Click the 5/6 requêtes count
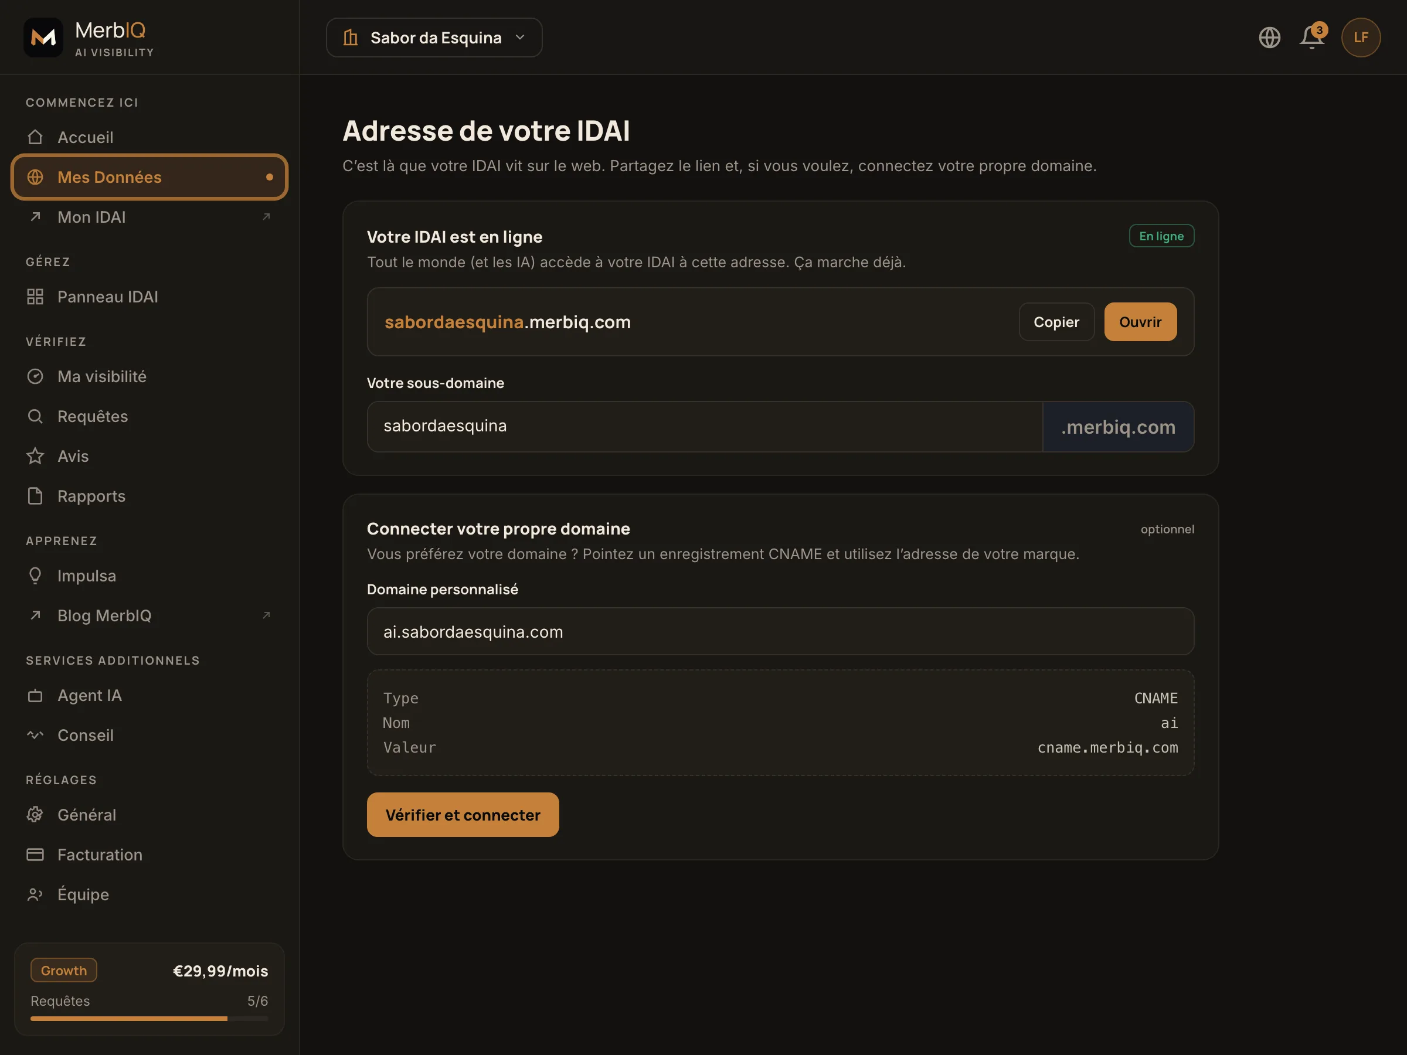Image resolution: width=1407 pixels, height=1055 pixels. tap(257, 1001)
